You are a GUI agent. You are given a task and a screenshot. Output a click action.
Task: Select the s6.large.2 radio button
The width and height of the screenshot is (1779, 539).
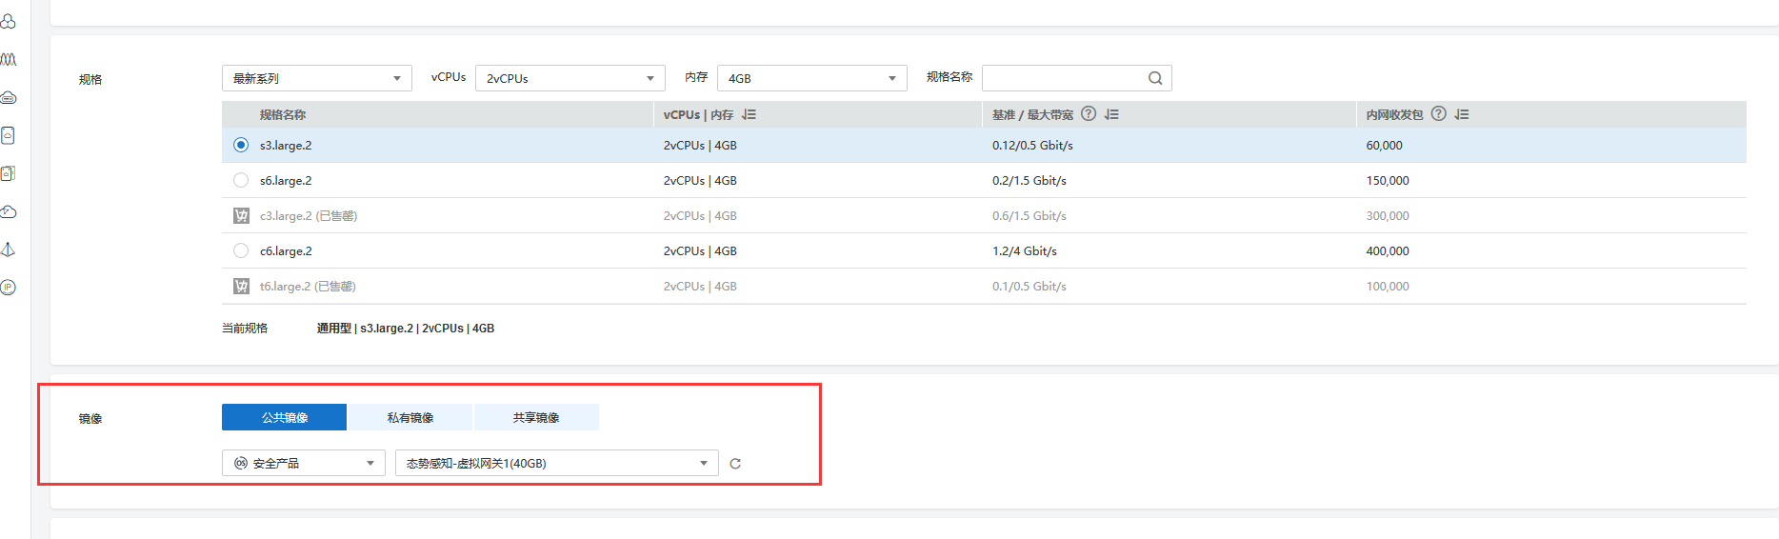point(241,181)
